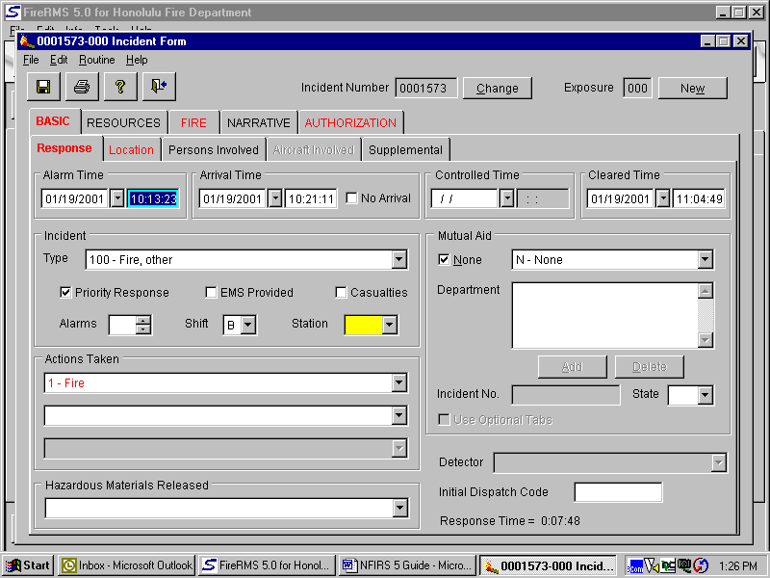This screenshot has height=578, width=770.
Task: Check the No Arrival checkbox
Action: [x=352, y=198]
